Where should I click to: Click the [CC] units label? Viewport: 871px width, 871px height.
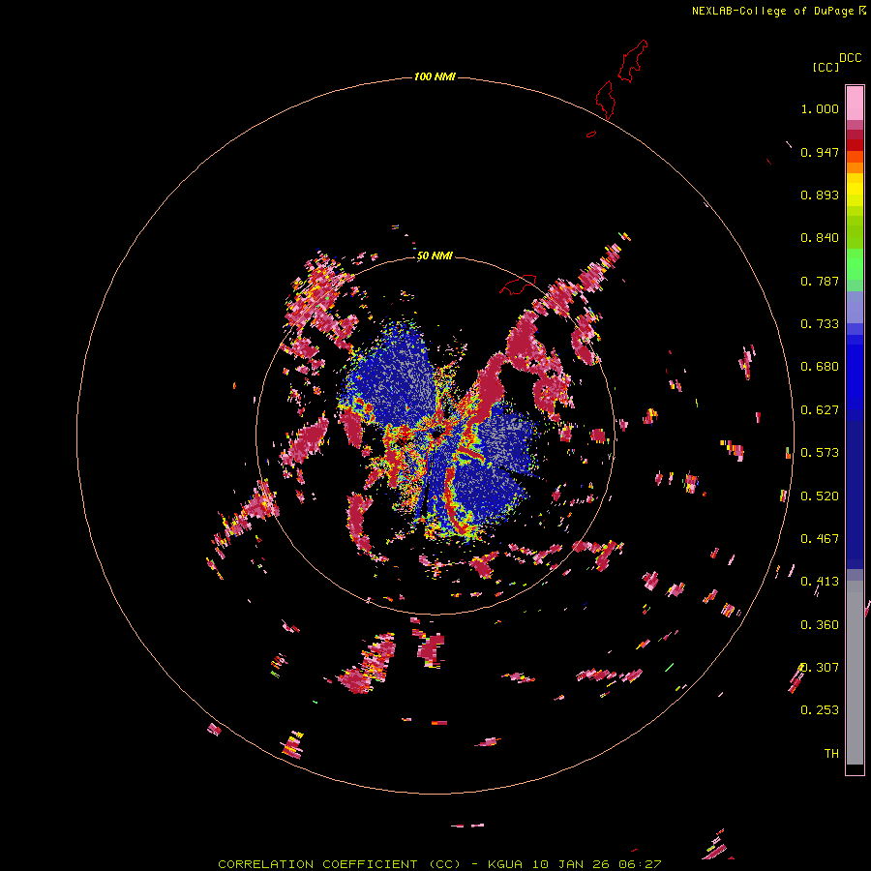click(826, 67)
